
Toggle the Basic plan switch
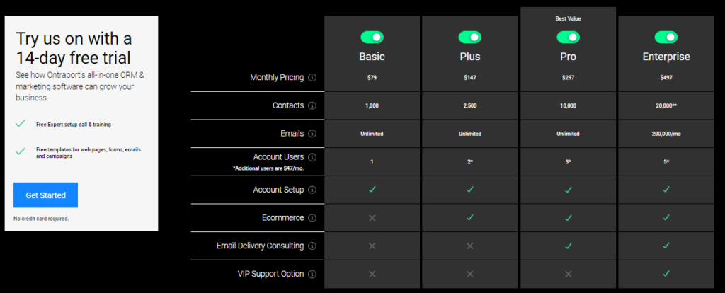(x=372, y=37)
